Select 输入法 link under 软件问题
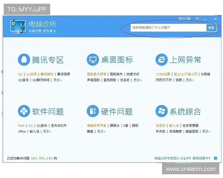The height and width of the screenshot is (178, 223). [34, 131]
